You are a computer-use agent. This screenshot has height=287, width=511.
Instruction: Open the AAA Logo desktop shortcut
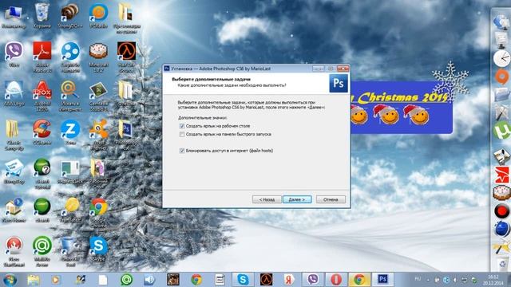tap(14, 93)
